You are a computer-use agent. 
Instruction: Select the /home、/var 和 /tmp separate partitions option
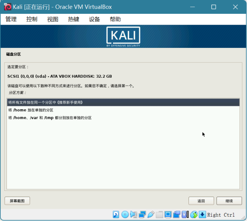[123, 118]
